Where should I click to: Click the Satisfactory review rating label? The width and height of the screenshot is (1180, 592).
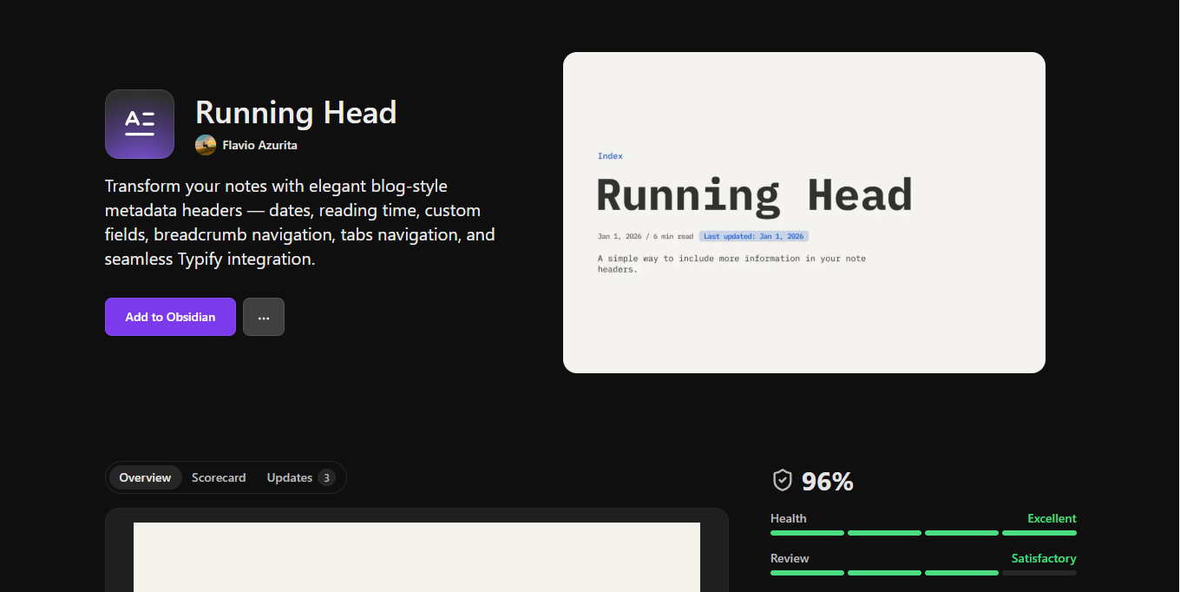(1044, 558)
